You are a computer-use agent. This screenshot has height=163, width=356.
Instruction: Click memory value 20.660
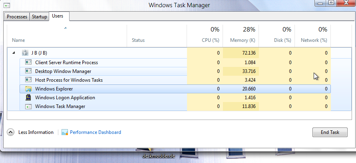[249, 89]
